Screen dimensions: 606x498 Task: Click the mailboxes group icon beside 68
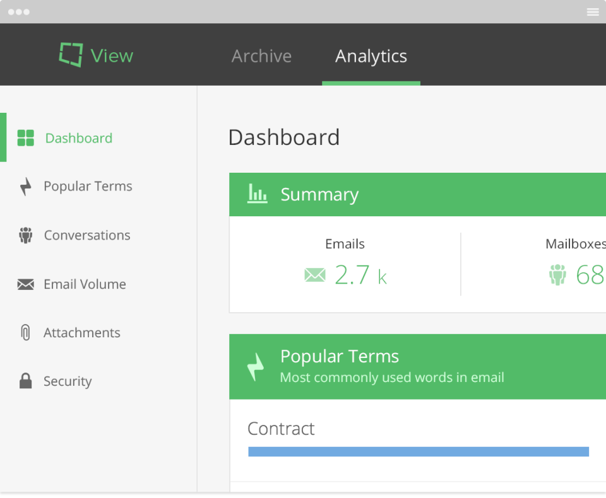coord(558,275)
